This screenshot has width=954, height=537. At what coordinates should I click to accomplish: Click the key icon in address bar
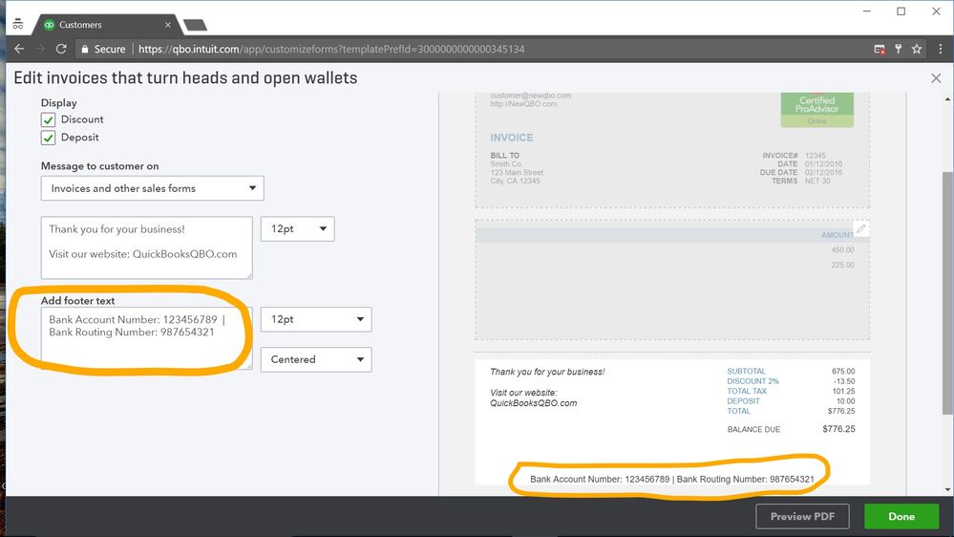pyautogui.click(x=898, y=49)
